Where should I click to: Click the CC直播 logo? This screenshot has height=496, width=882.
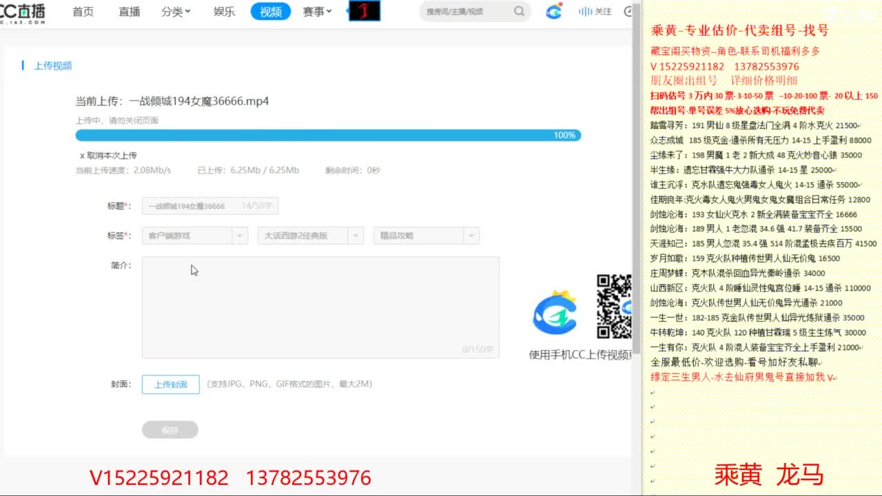click(x=23, y=12)
